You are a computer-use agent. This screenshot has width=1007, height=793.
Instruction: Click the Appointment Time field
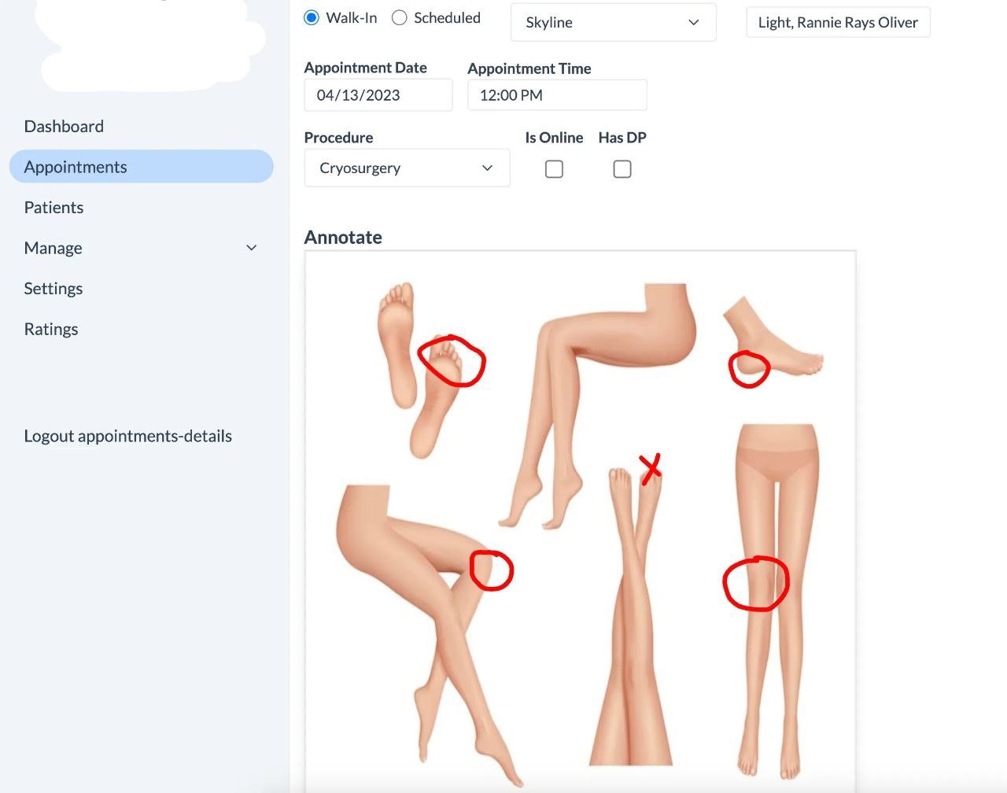557,95
